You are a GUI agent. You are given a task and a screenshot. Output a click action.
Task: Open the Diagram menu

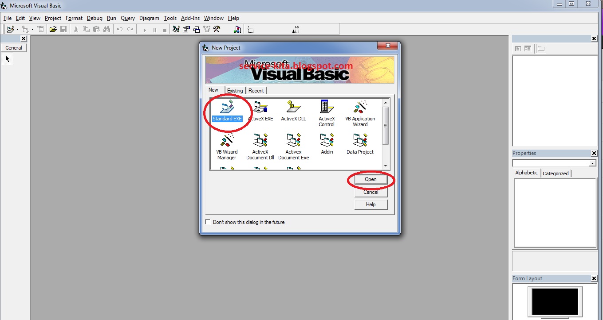149,18
